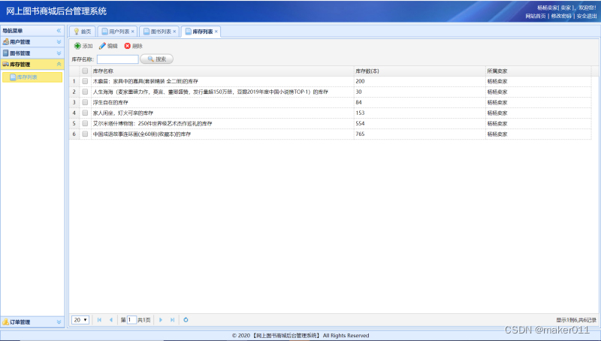Click the pencil 编辑 edit button
601x341 pixels.
point(108,46)
